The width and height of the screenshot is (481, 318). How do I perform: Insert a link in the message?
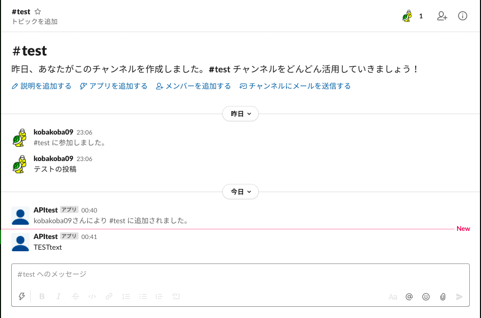click(109, 297)
